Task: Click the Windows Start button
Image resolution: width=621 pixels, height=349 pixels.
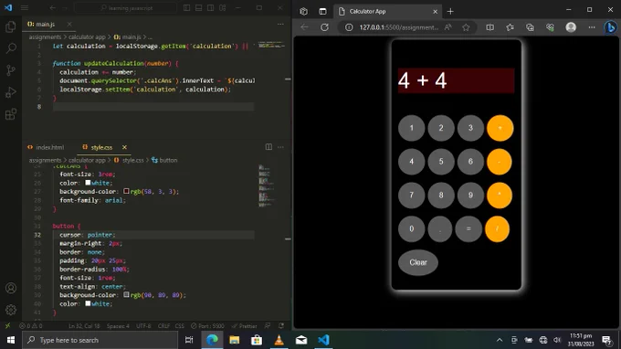Action: coord(11,340)
